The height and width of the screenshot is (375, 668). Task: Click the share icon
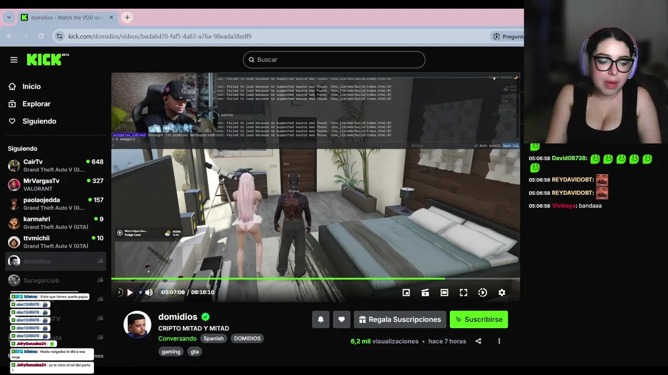coord(479,341)
